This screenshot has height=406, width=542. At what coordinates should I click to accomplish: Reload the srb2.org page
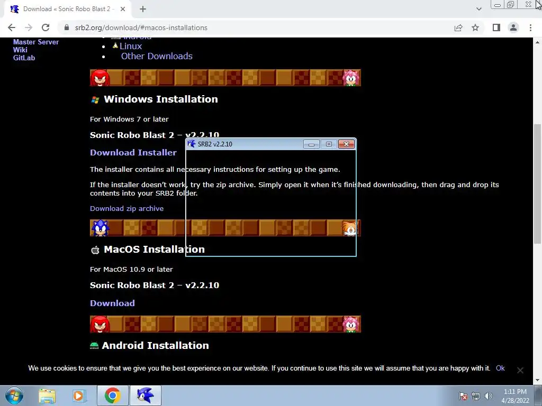46,27
